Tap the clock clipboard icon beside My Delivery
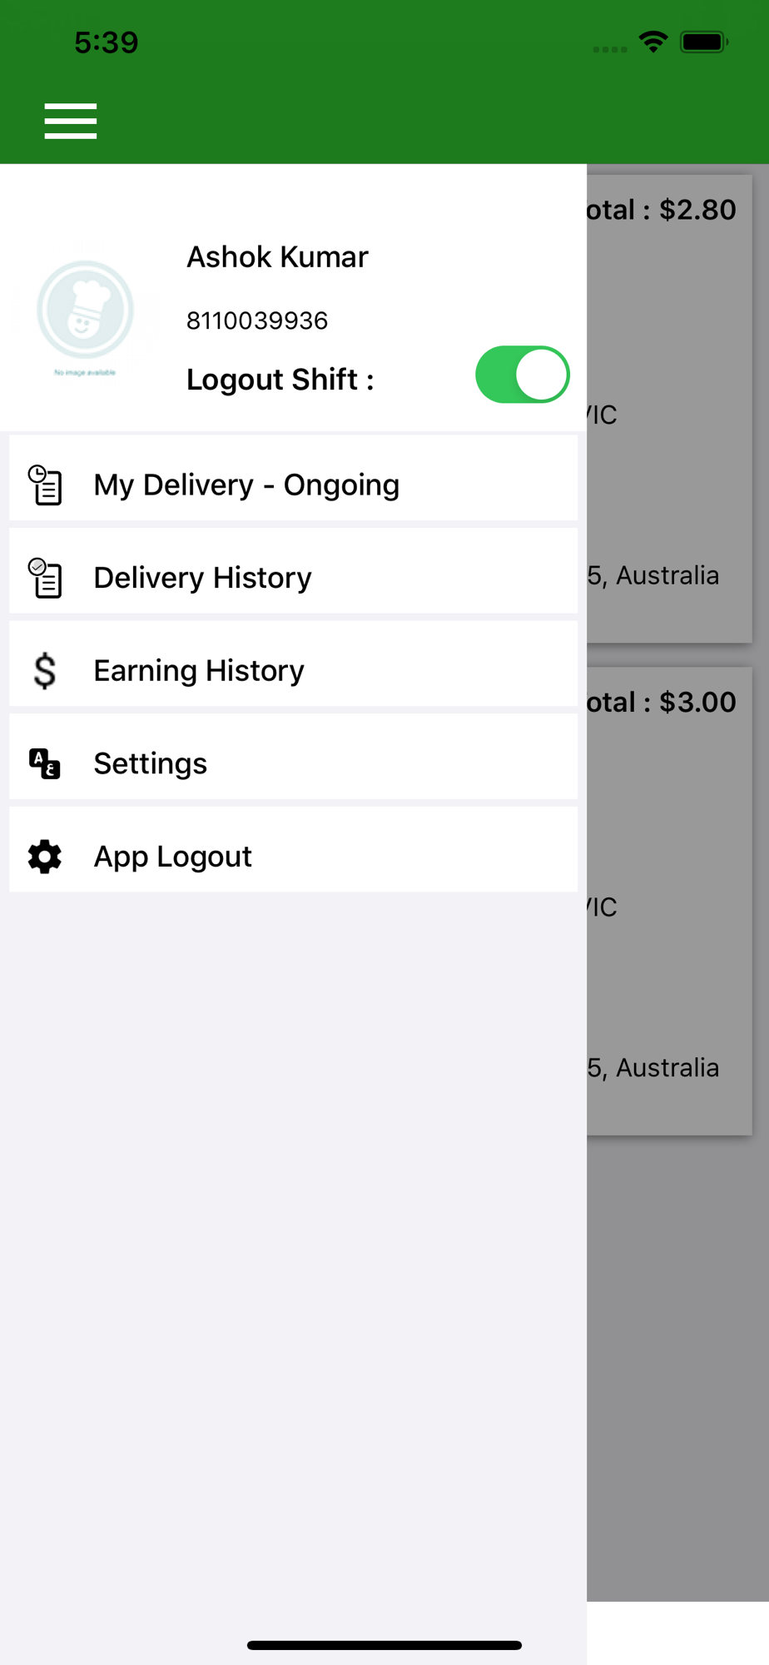 click(x=45, y=485)
